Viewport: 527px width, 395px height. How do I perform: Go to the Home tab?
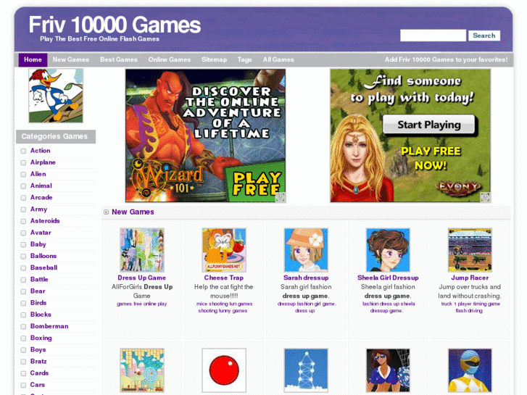pos(33,60)
